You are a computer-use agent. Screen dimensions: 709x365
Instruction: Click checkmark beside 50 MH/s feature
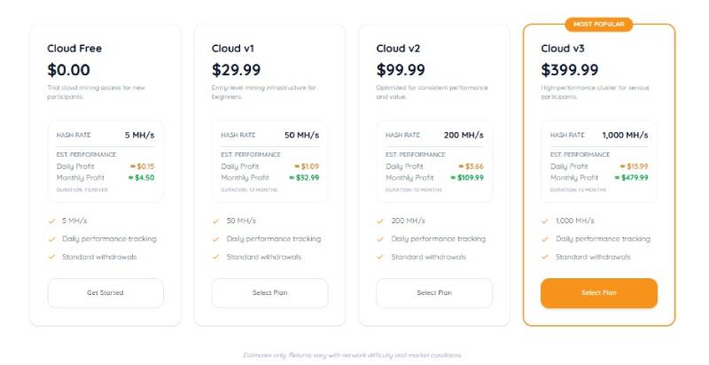point(215,221)
